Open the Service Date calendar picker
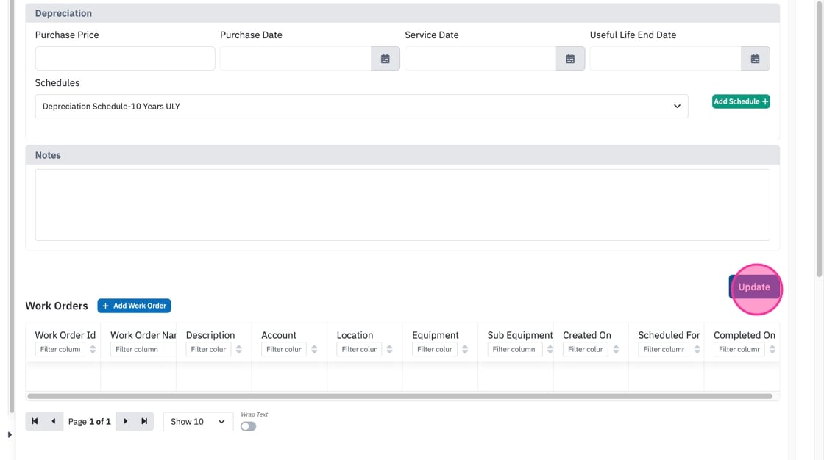The width and height of the screenshot is (824, 460). tap(570, 58)
